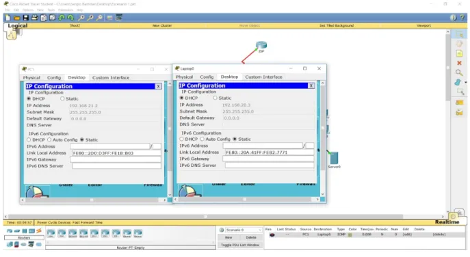The image size is (470, 257).
Task: Pick the blue Draw Polygon tool
Action: (x=458, y=82)
